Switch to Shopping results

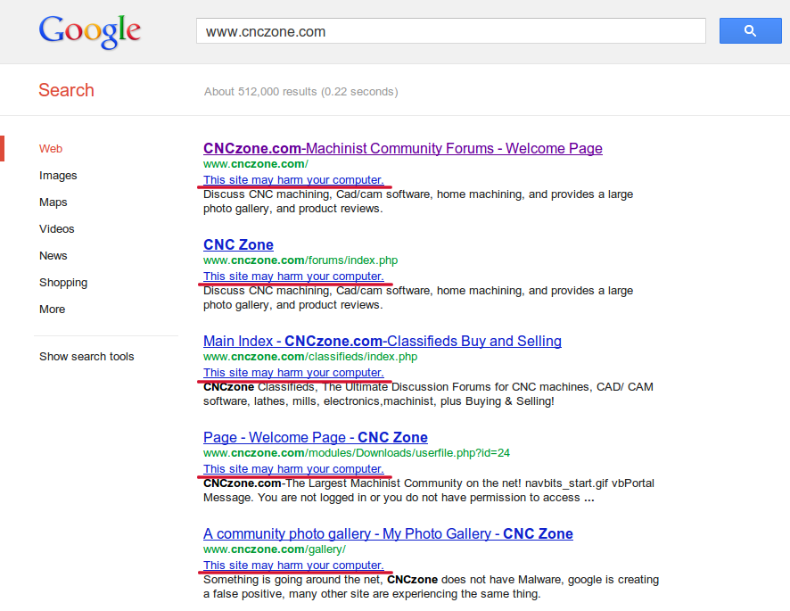tap(63, 283)
